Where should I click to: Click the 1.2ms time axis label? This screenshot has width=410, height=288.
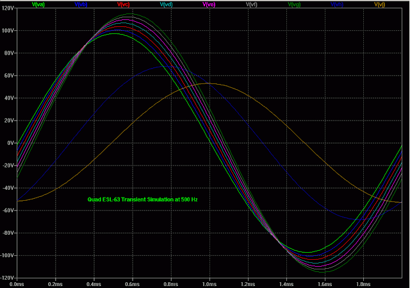[248, 284]
